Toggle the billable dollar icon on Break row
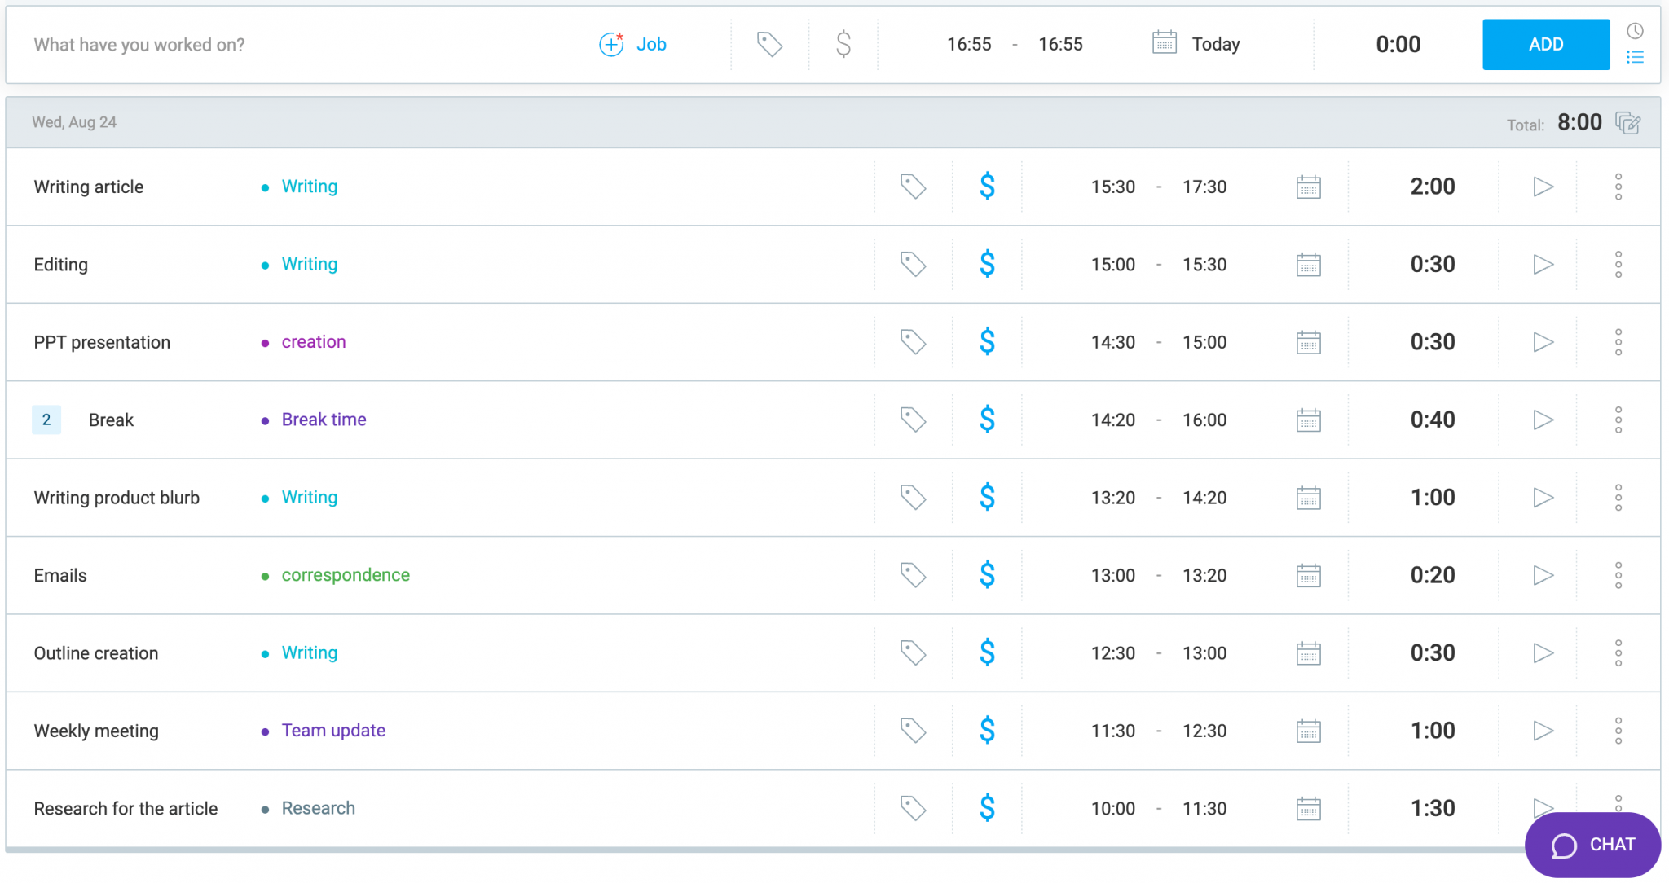 (x=987, y=420)
